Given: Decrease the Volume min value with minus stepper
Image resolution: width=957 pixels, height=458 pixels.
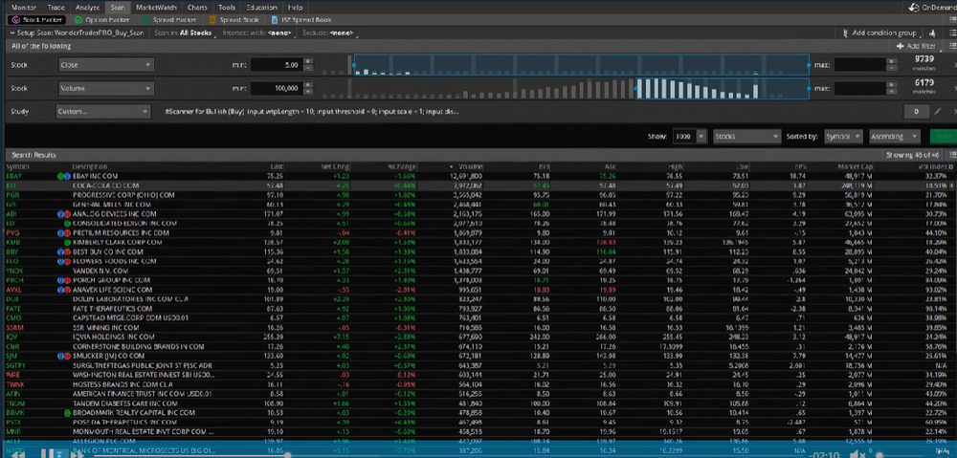Looking at the screenshot, I should (x=308, y=92).
